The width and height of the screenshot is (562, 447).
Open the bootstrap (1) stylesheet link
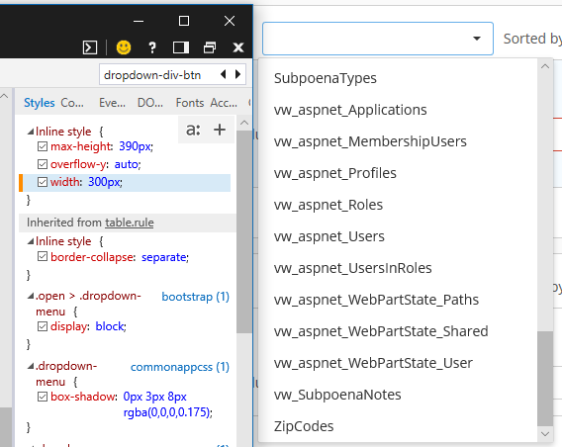[x=195, y=297]
